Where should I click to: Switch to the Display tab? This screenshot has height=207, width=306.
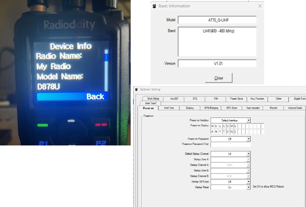click(x=190, y=108)
